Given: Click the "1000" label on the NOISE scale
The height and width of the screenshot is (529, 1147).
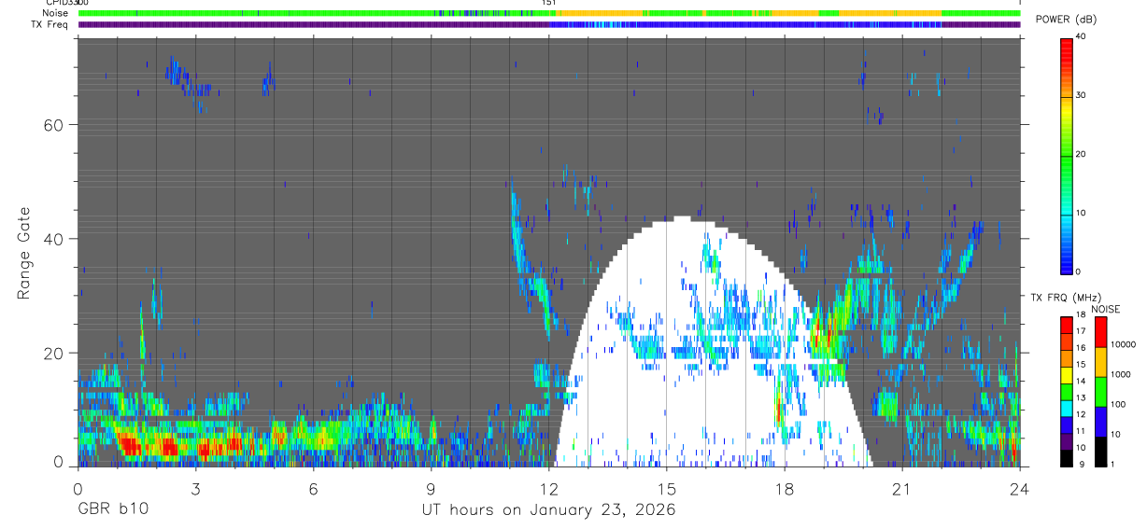Looking at the screenshot, I should click(1121, 373).
